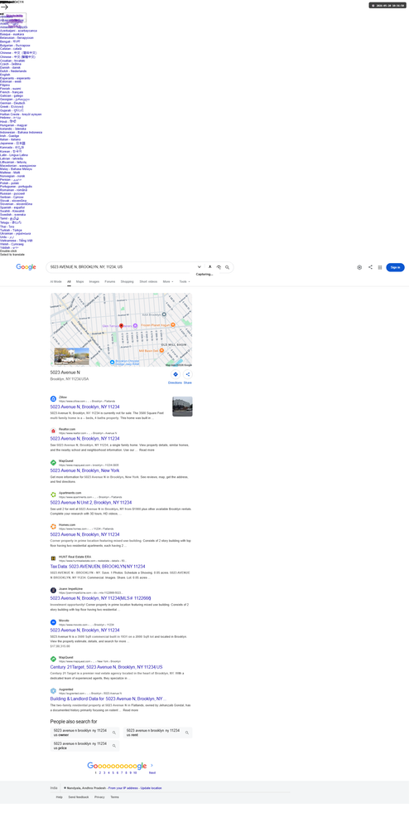Screen dimensions: 414x823
Task: Open Homes.com 5023 Avenue N result title
Action: pos(85,534)
